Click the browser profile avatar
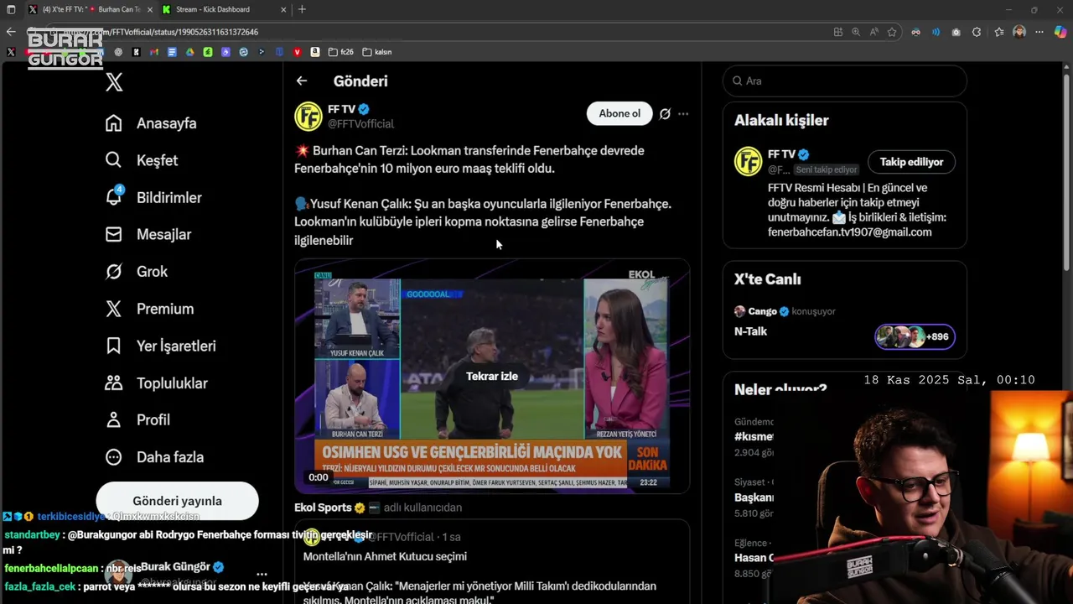This screenshot has height=604, width=1073. click(x=1019, y=32)
